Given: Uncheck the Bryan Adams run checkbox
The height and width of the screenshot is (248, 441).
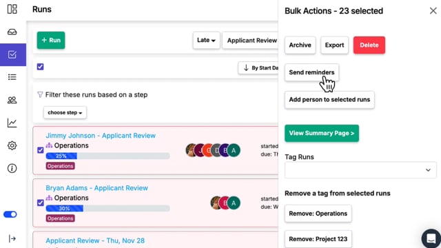Looking at the screenshot, I should tap(40, 203).
